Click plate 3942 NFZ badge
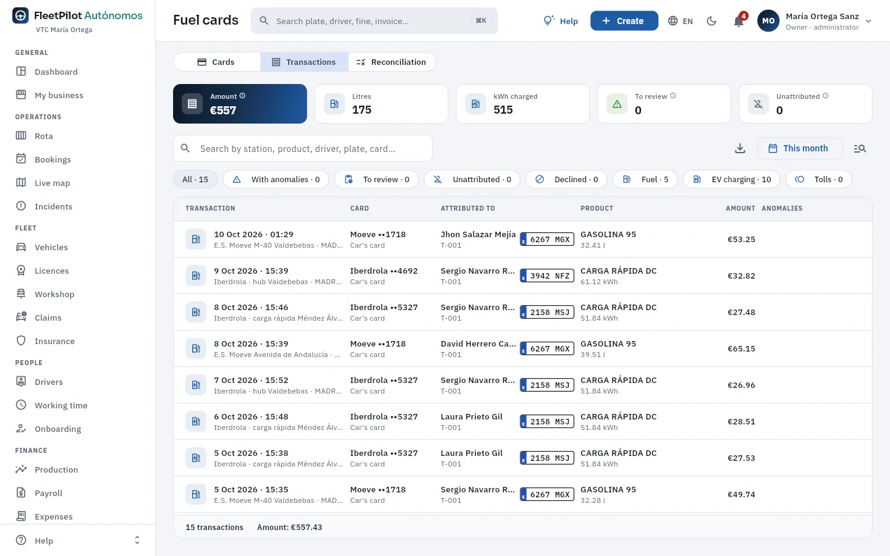 (547, 276)
